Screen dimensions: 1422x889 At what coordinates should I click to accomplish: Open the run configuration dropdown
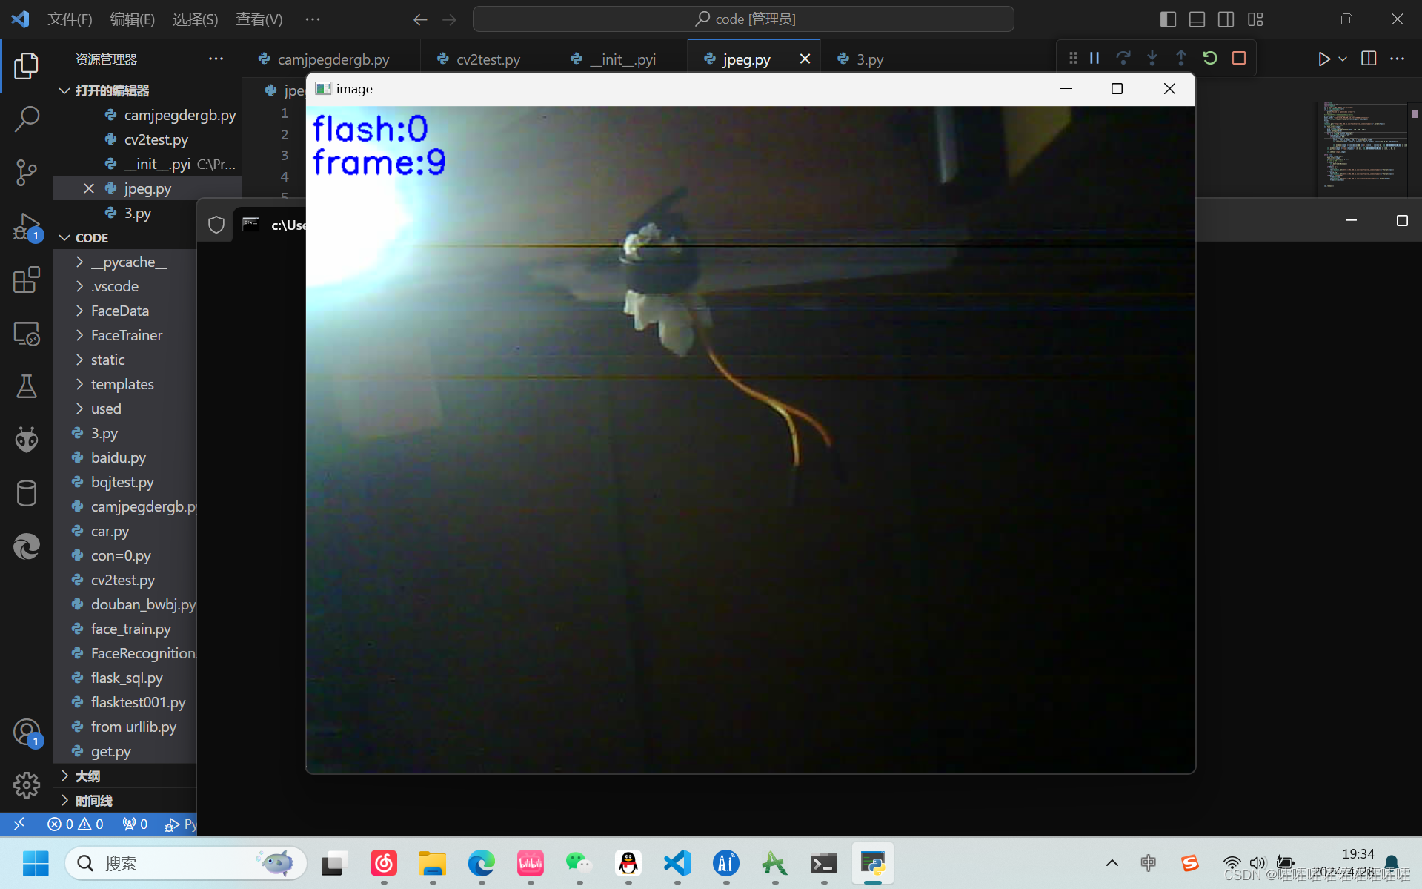[x=1341, y=58]
